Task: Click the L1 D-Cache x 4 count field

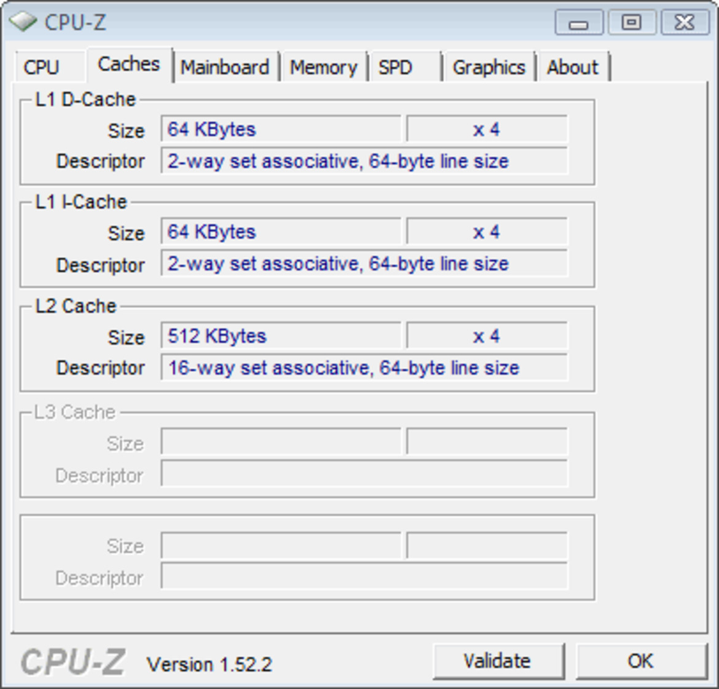Action: point(487,129)
